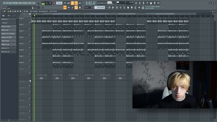The height and width of the screenshot is (122, 217).
Task: Mute Track 8 using its green dot
Action: point(30,67)
